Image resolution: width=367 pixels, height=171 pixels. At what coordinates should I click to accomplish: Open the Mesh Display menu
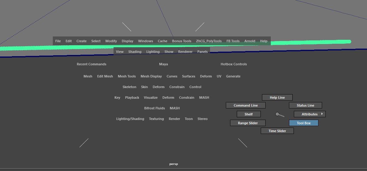[x=151, y=76]
